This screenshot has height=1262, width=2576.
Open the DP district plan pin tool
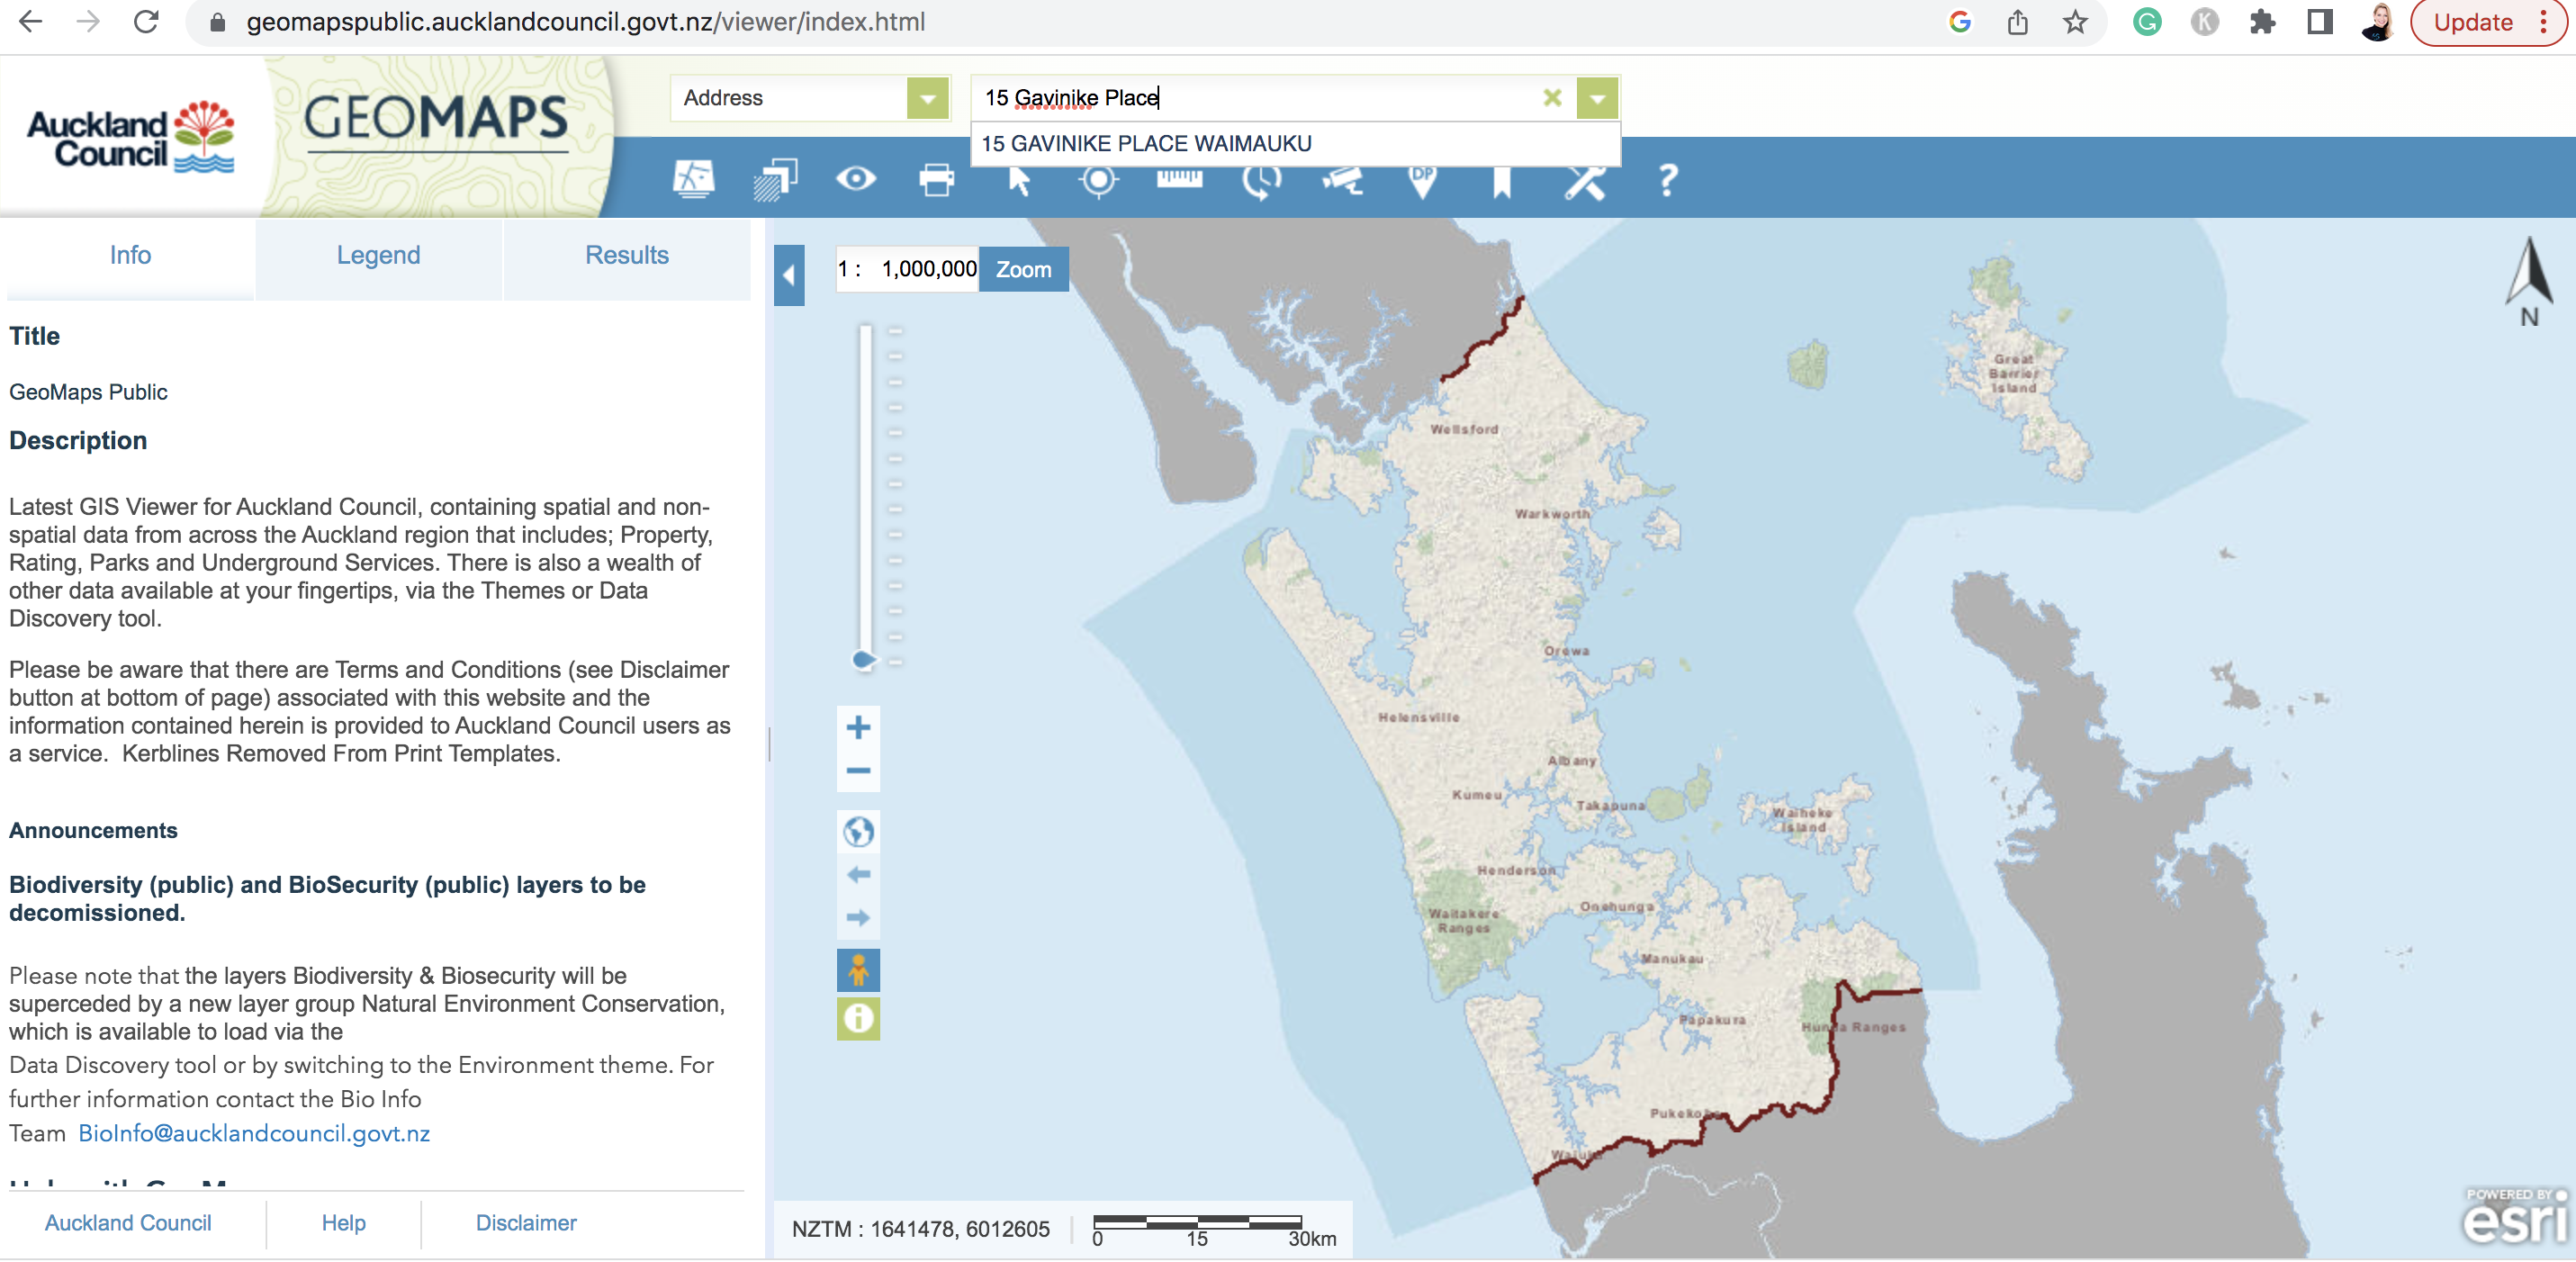point(1422,181)
